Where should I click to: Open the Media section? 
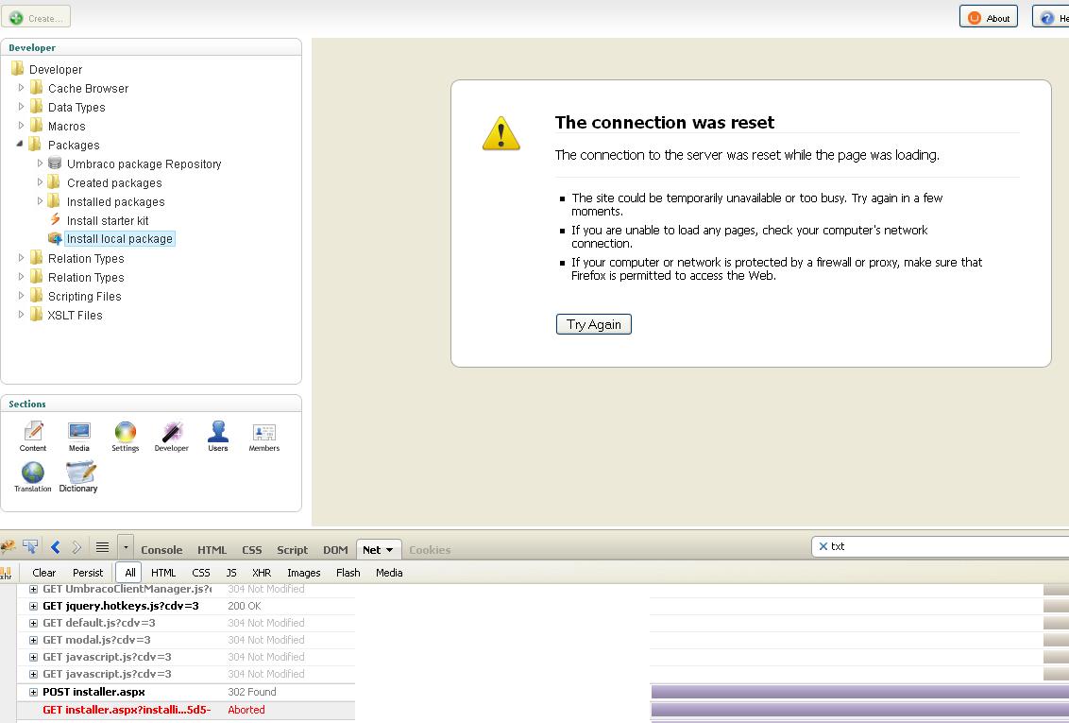click(79, 437)
